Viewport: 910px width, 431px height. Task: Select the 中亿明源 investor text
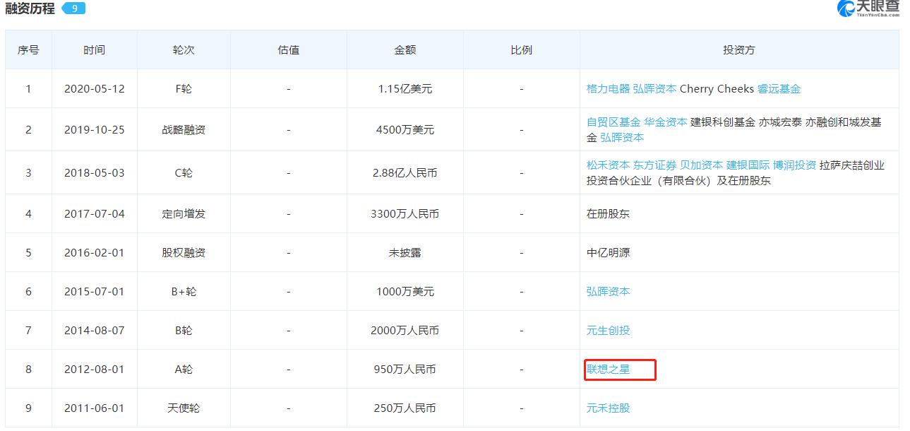click(x=608, y=252)
